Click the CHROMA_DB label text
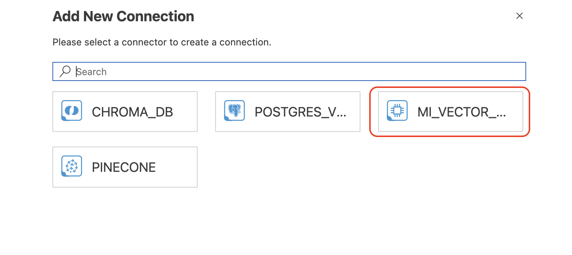 132,112
